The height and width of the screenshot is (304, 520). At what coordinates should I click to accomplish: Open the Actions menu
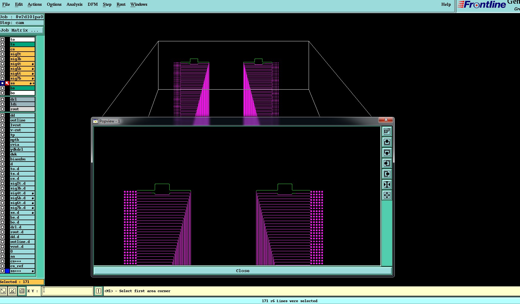[35, 4]
